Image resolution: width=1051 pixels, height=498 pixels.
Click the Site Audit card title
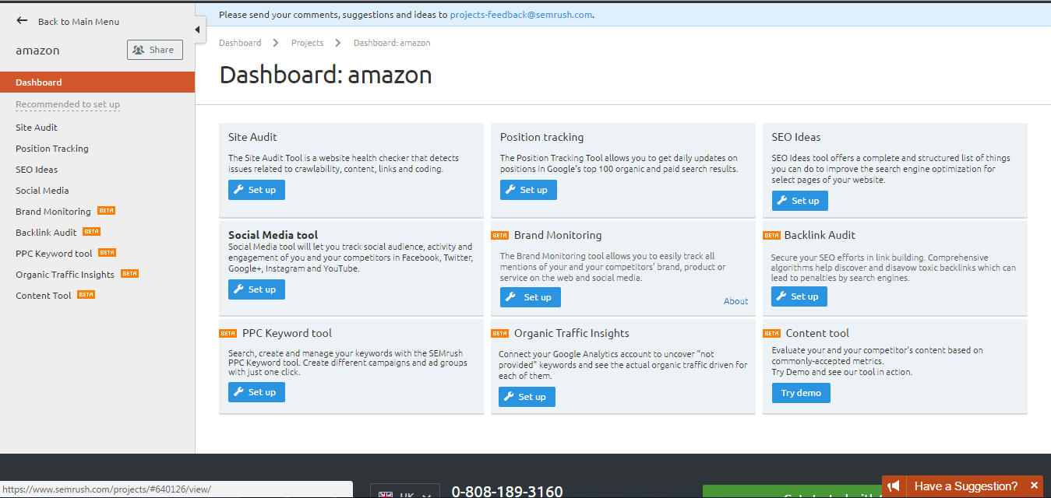252,137
